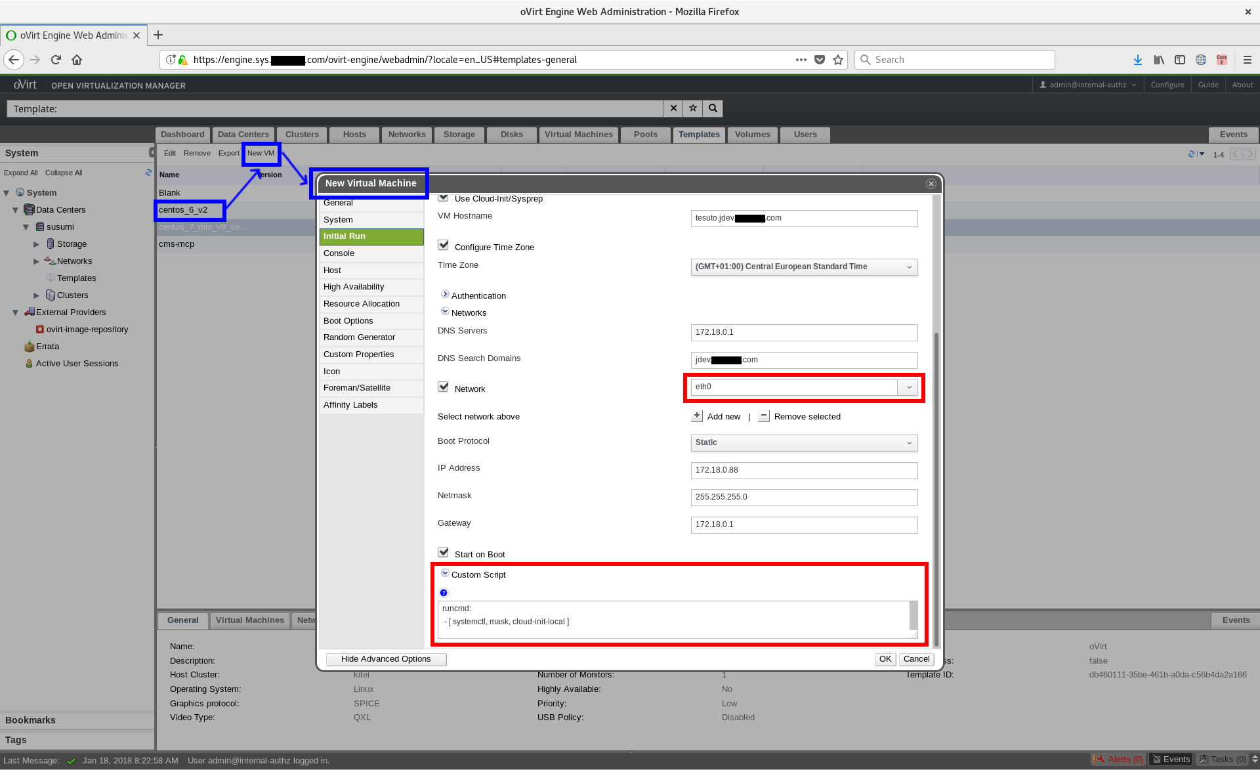
Task: Confirm the new VM with OK
Action: (x=884, y=658)
